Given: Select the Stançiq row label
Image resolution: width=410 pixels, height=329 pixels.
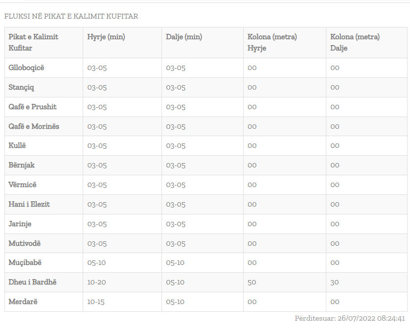Looking at the screenshot, I should tap(22, 88).
